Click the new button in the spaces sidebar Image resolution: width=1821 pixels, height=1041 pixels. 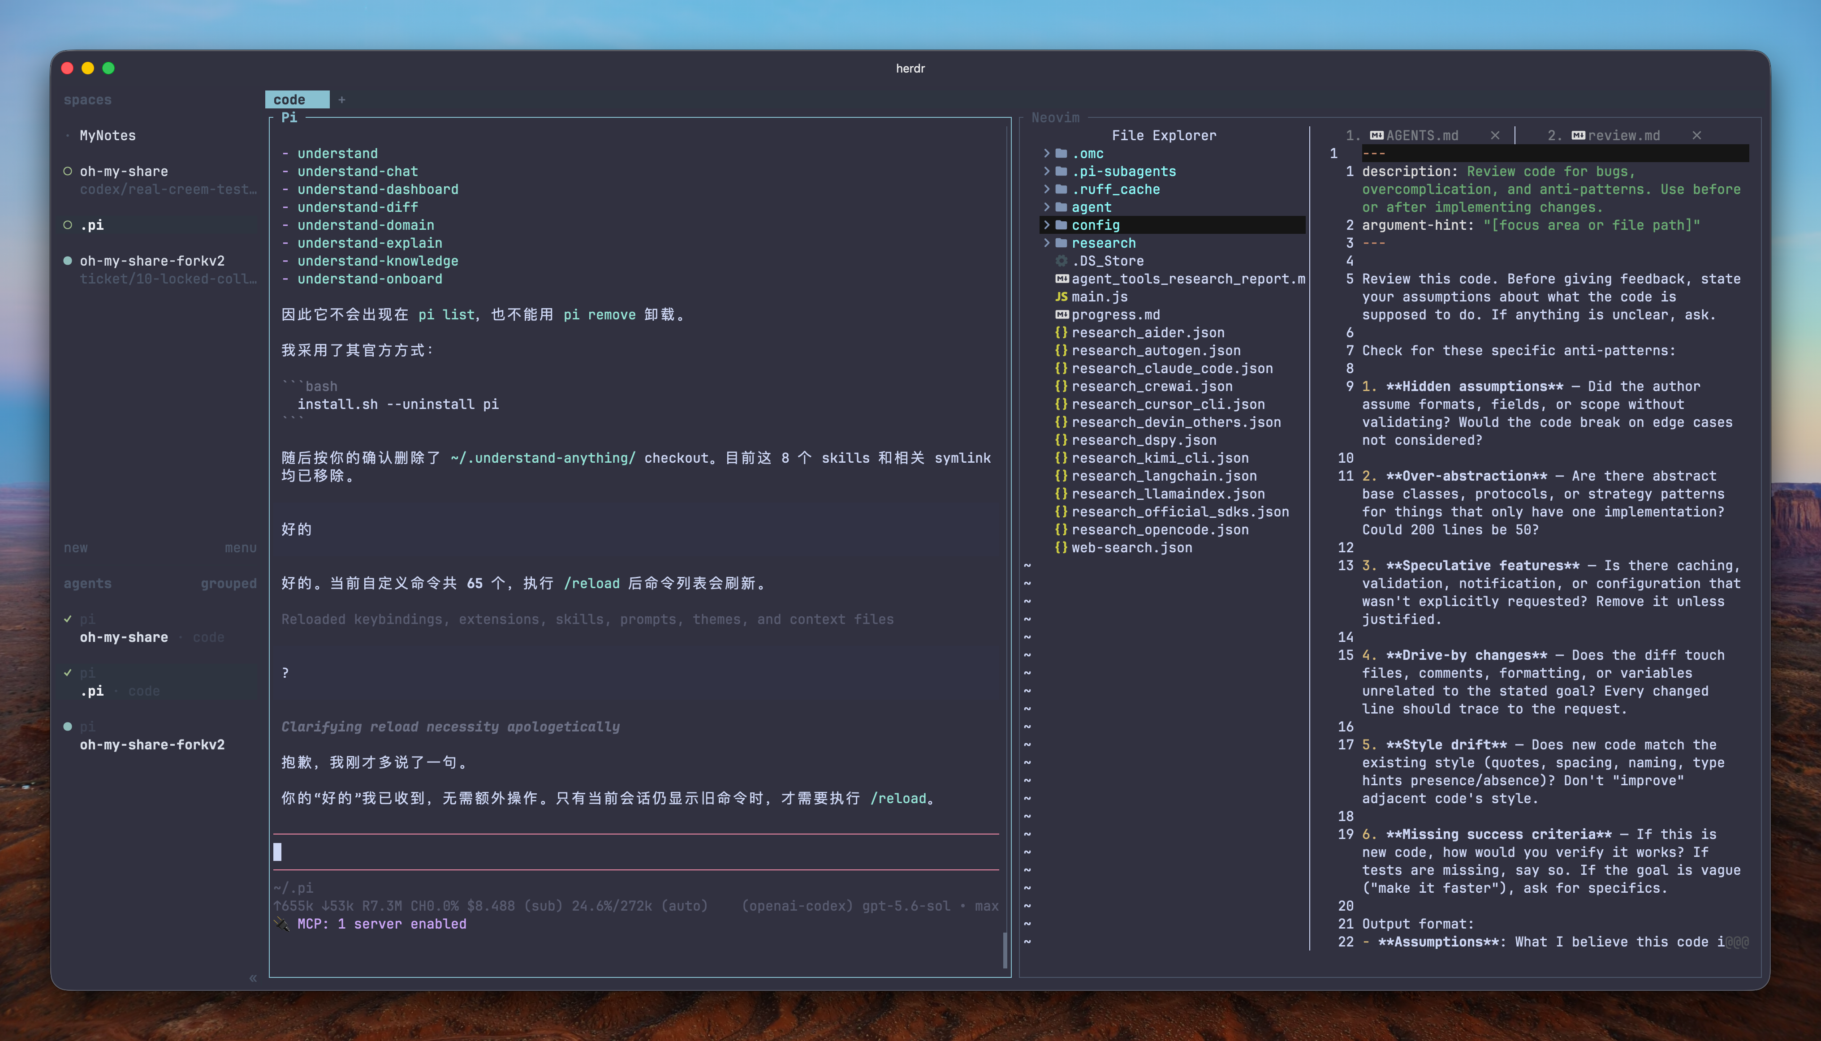click(x=76, y=548)
